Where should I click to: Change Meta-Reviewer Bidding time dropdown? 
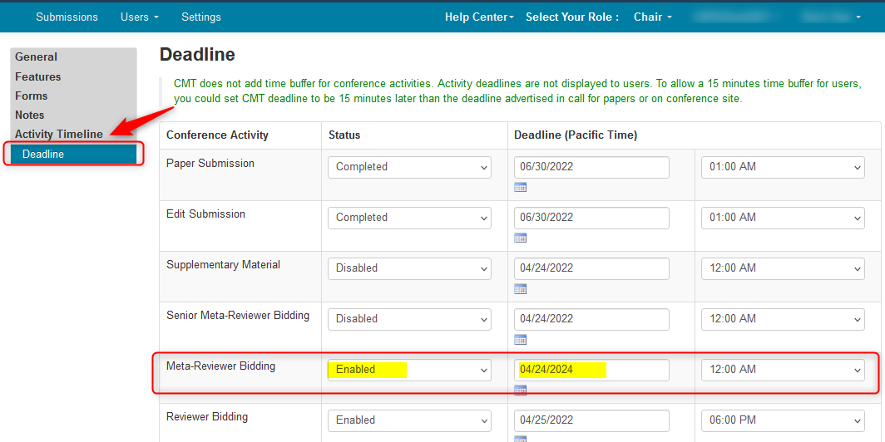(783, 371)
